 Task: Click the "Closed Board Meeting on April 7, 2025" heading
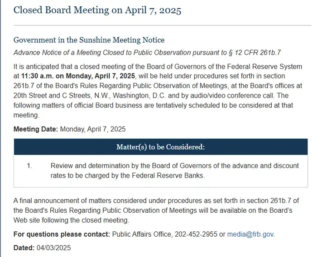(x=97, y=10)
